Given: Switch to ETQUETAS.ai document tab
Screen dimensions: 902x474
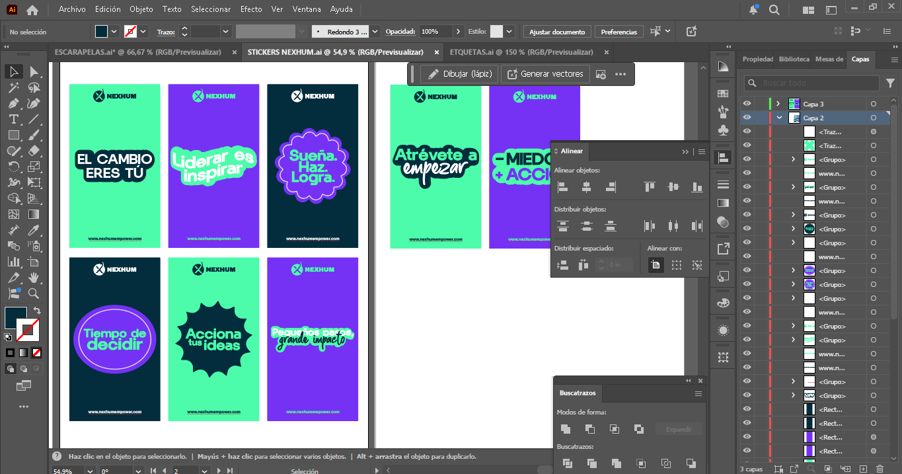Looking at the screenshot, I should (x=521, y=52).
